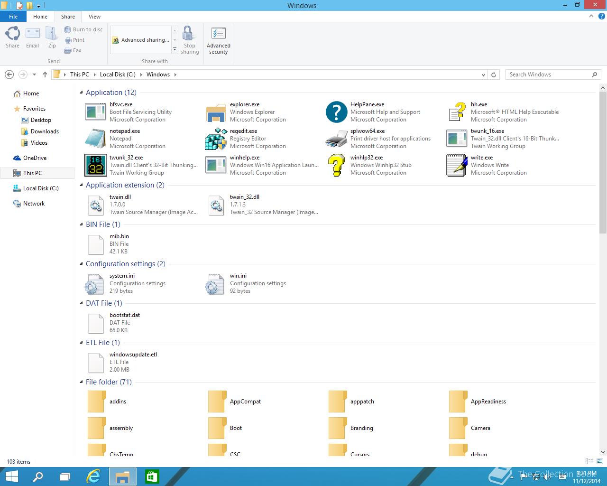This screenshot has height=486, width=607.
Task: Collapse the ETL File (1) group
Action: (81, 343)
